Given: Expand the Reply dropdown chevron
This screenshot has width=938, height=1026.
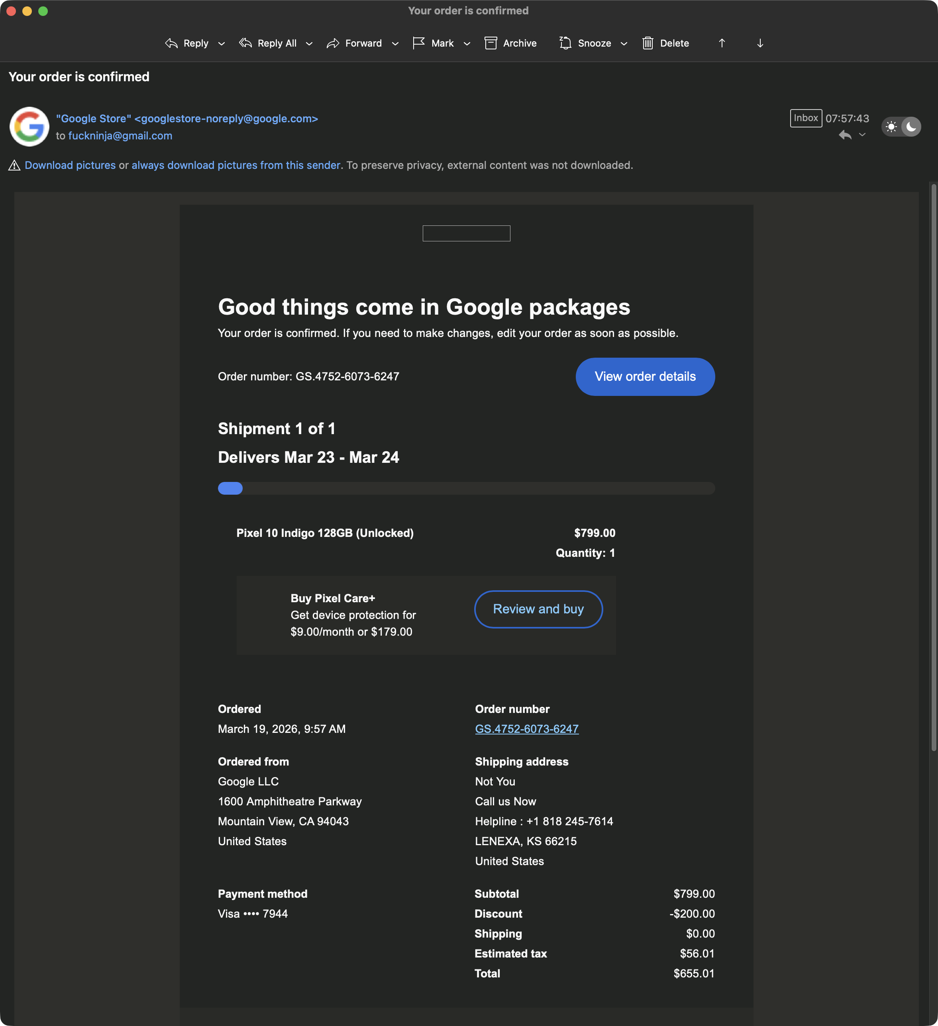Looking at the screenshot, I should [222, 44].
